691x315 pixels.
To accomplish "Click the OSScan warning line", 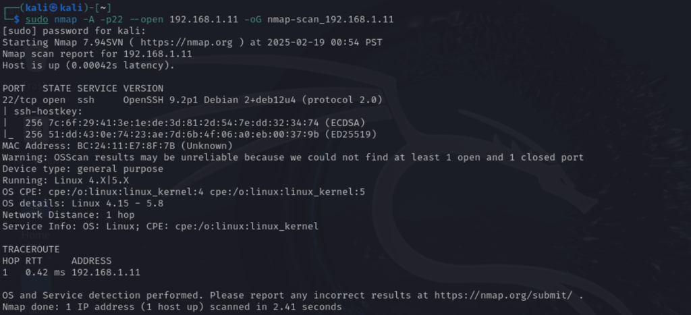I will (293, 157).
